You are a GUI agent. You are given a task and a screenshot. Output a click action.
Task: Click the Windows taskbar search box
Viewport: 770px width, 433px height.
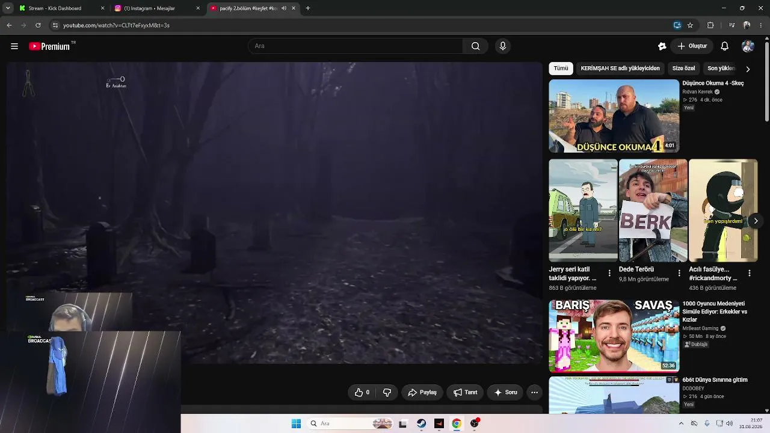tap(351, 423)
